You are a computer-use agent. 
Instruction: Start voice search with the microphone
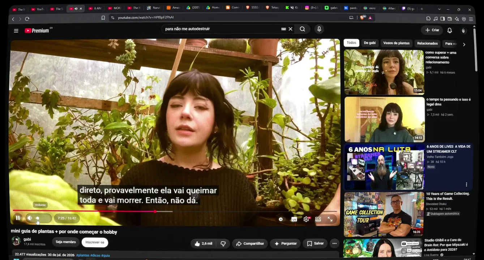(x=319, y=29)
